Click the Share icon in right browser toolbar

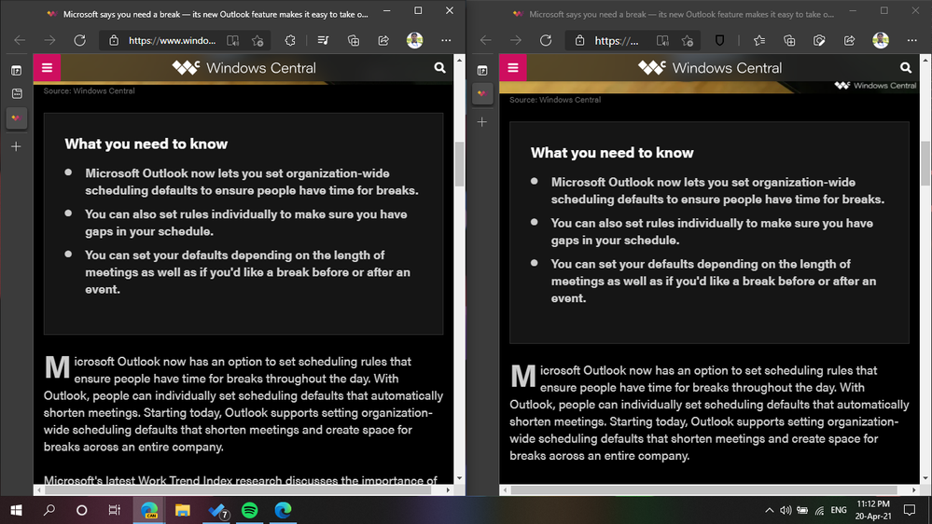coord(849,40)
